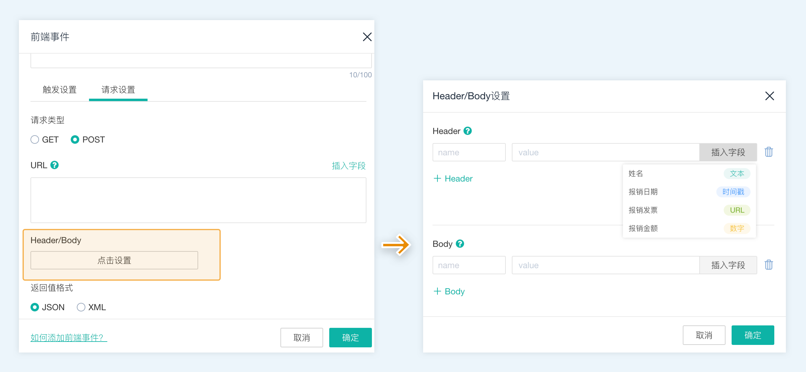The image size is (806, 372).
Task: Add a new Body row
Action: point(449,291)
